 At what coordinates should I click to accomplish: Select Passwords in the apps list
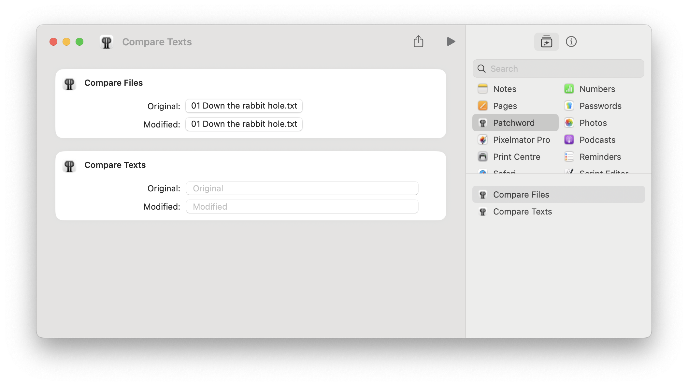point(602,106)
